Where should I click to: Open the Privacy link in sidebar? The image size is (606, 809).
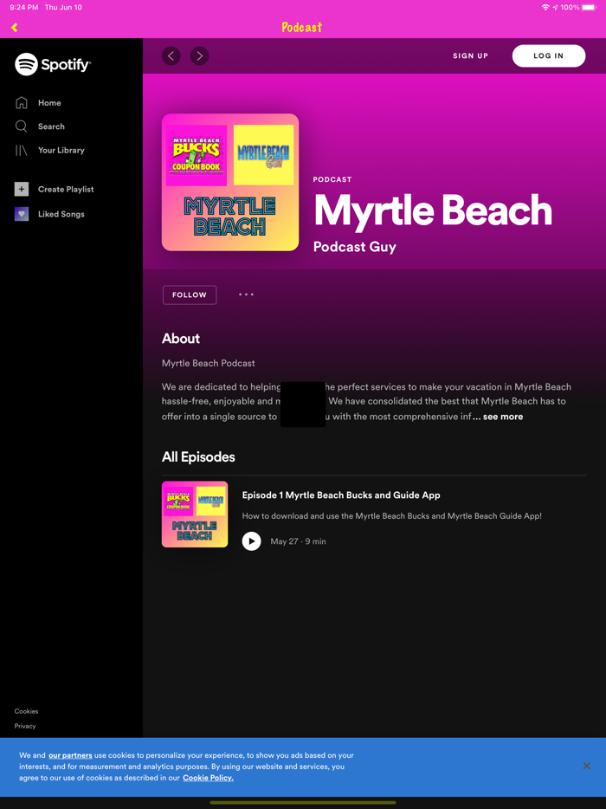point(25,726)
